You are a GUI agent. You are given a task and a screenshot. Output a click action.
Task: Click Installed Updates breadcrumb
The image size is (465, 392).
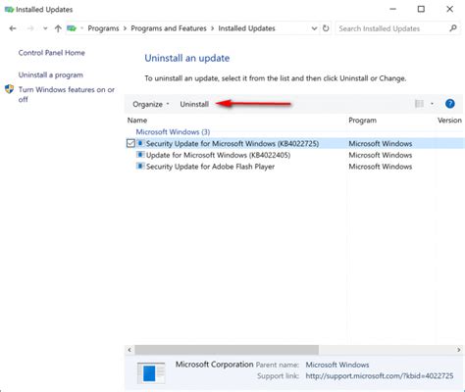click(246, 28)
